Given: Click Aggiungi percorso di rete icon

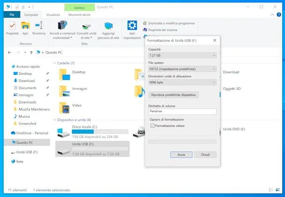Looking at the screenshot, I should click(108, 26).
